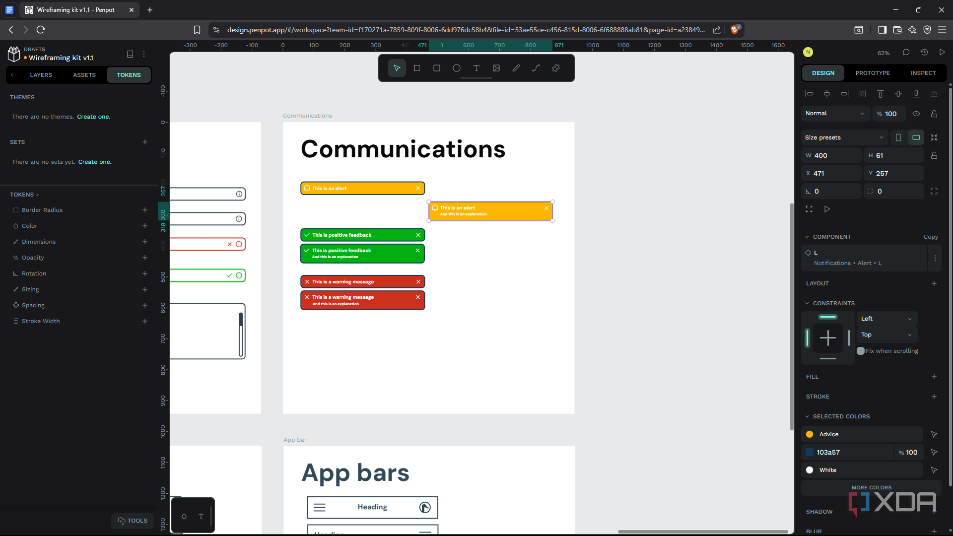Select the Ellipse tool
The image size is (953, 536).
[x=457, y=68]
